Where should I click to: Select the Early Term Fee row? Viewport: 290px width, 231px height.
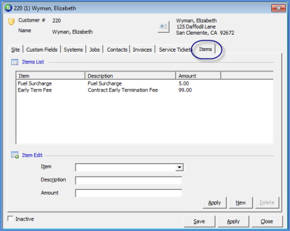144,90
